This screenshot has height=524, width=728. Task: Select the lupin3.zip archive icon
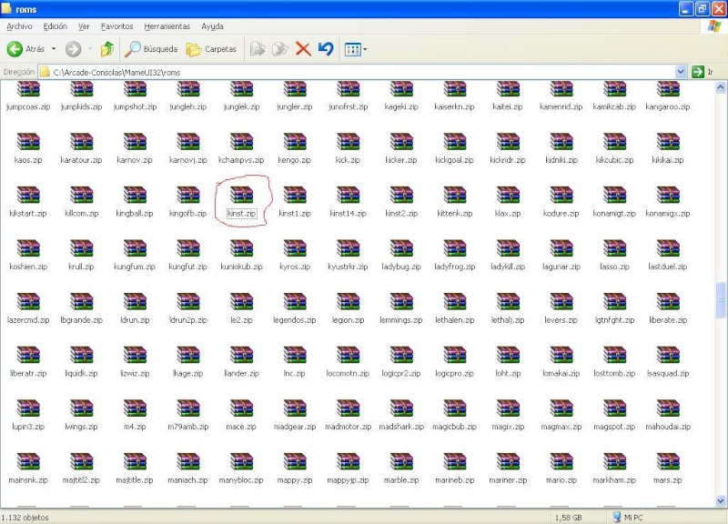pyautogui.click(x=28, y=408)
